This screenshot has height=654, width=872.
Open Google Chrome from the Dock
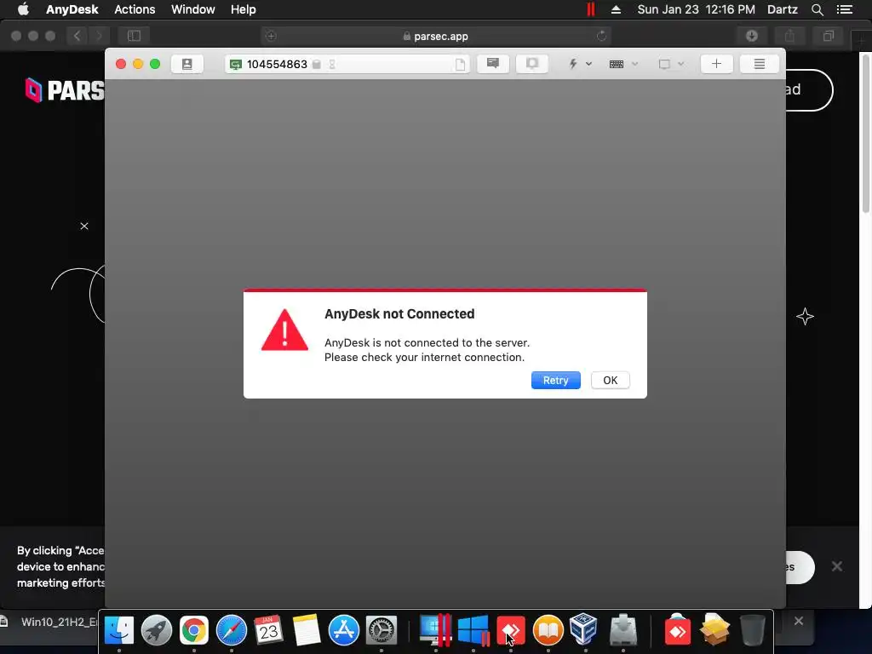tap(193, 630)
